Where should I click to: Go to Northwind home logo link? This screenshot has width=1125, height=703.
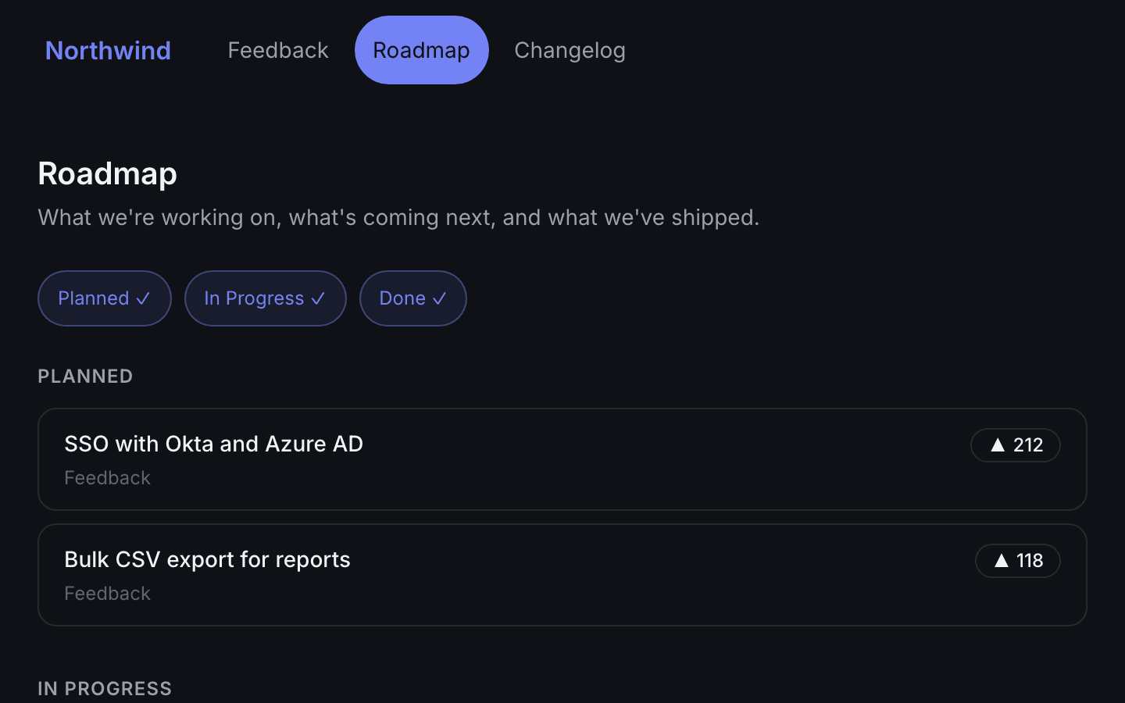108,50
